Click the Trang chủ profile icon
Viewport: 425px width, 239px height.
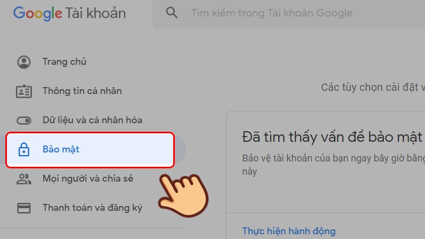tap(24, 62)
